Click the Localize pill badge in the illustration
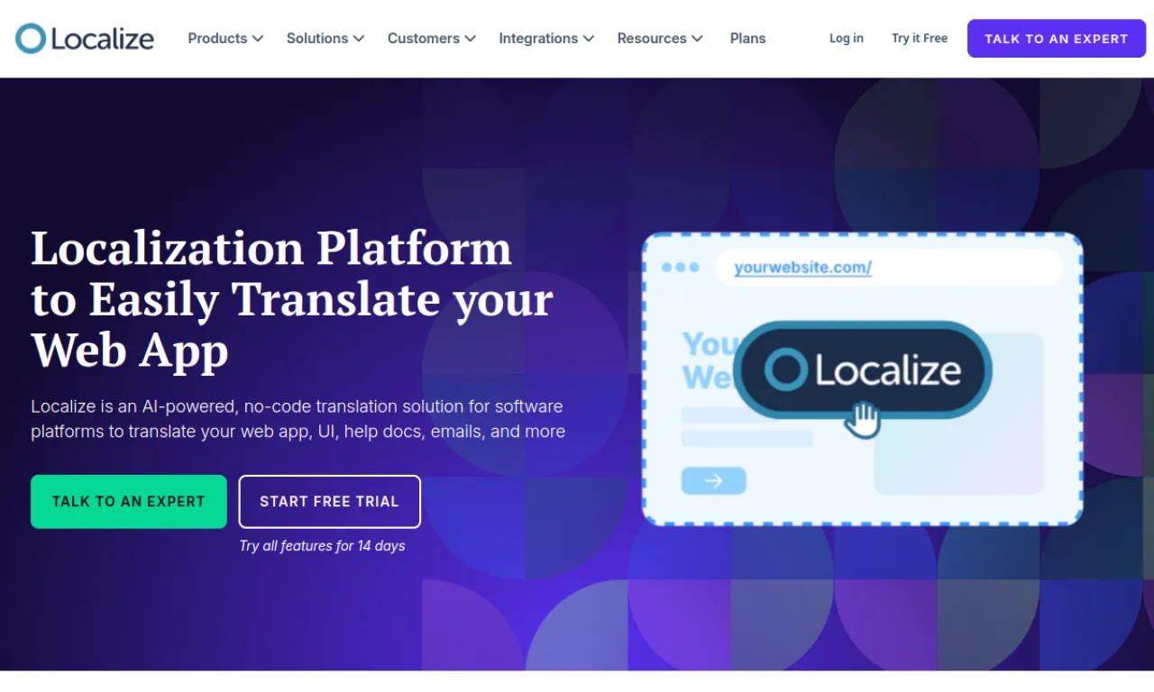The width and height of the screenshot is (1154, 692). (863, 370)
